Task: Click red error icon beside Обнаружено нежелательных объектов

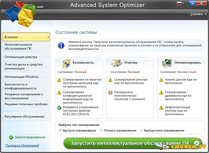Action: pos(110,92)
